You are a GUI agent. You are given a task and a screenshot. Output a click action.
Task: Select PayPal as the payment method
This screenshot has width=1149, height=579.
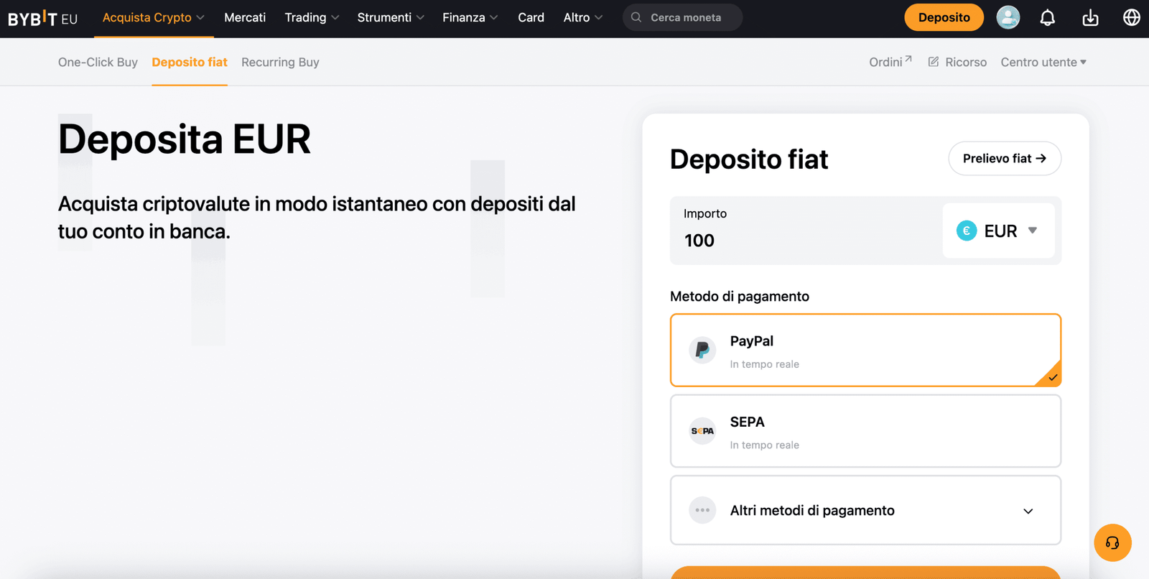[x=865, y=350]
